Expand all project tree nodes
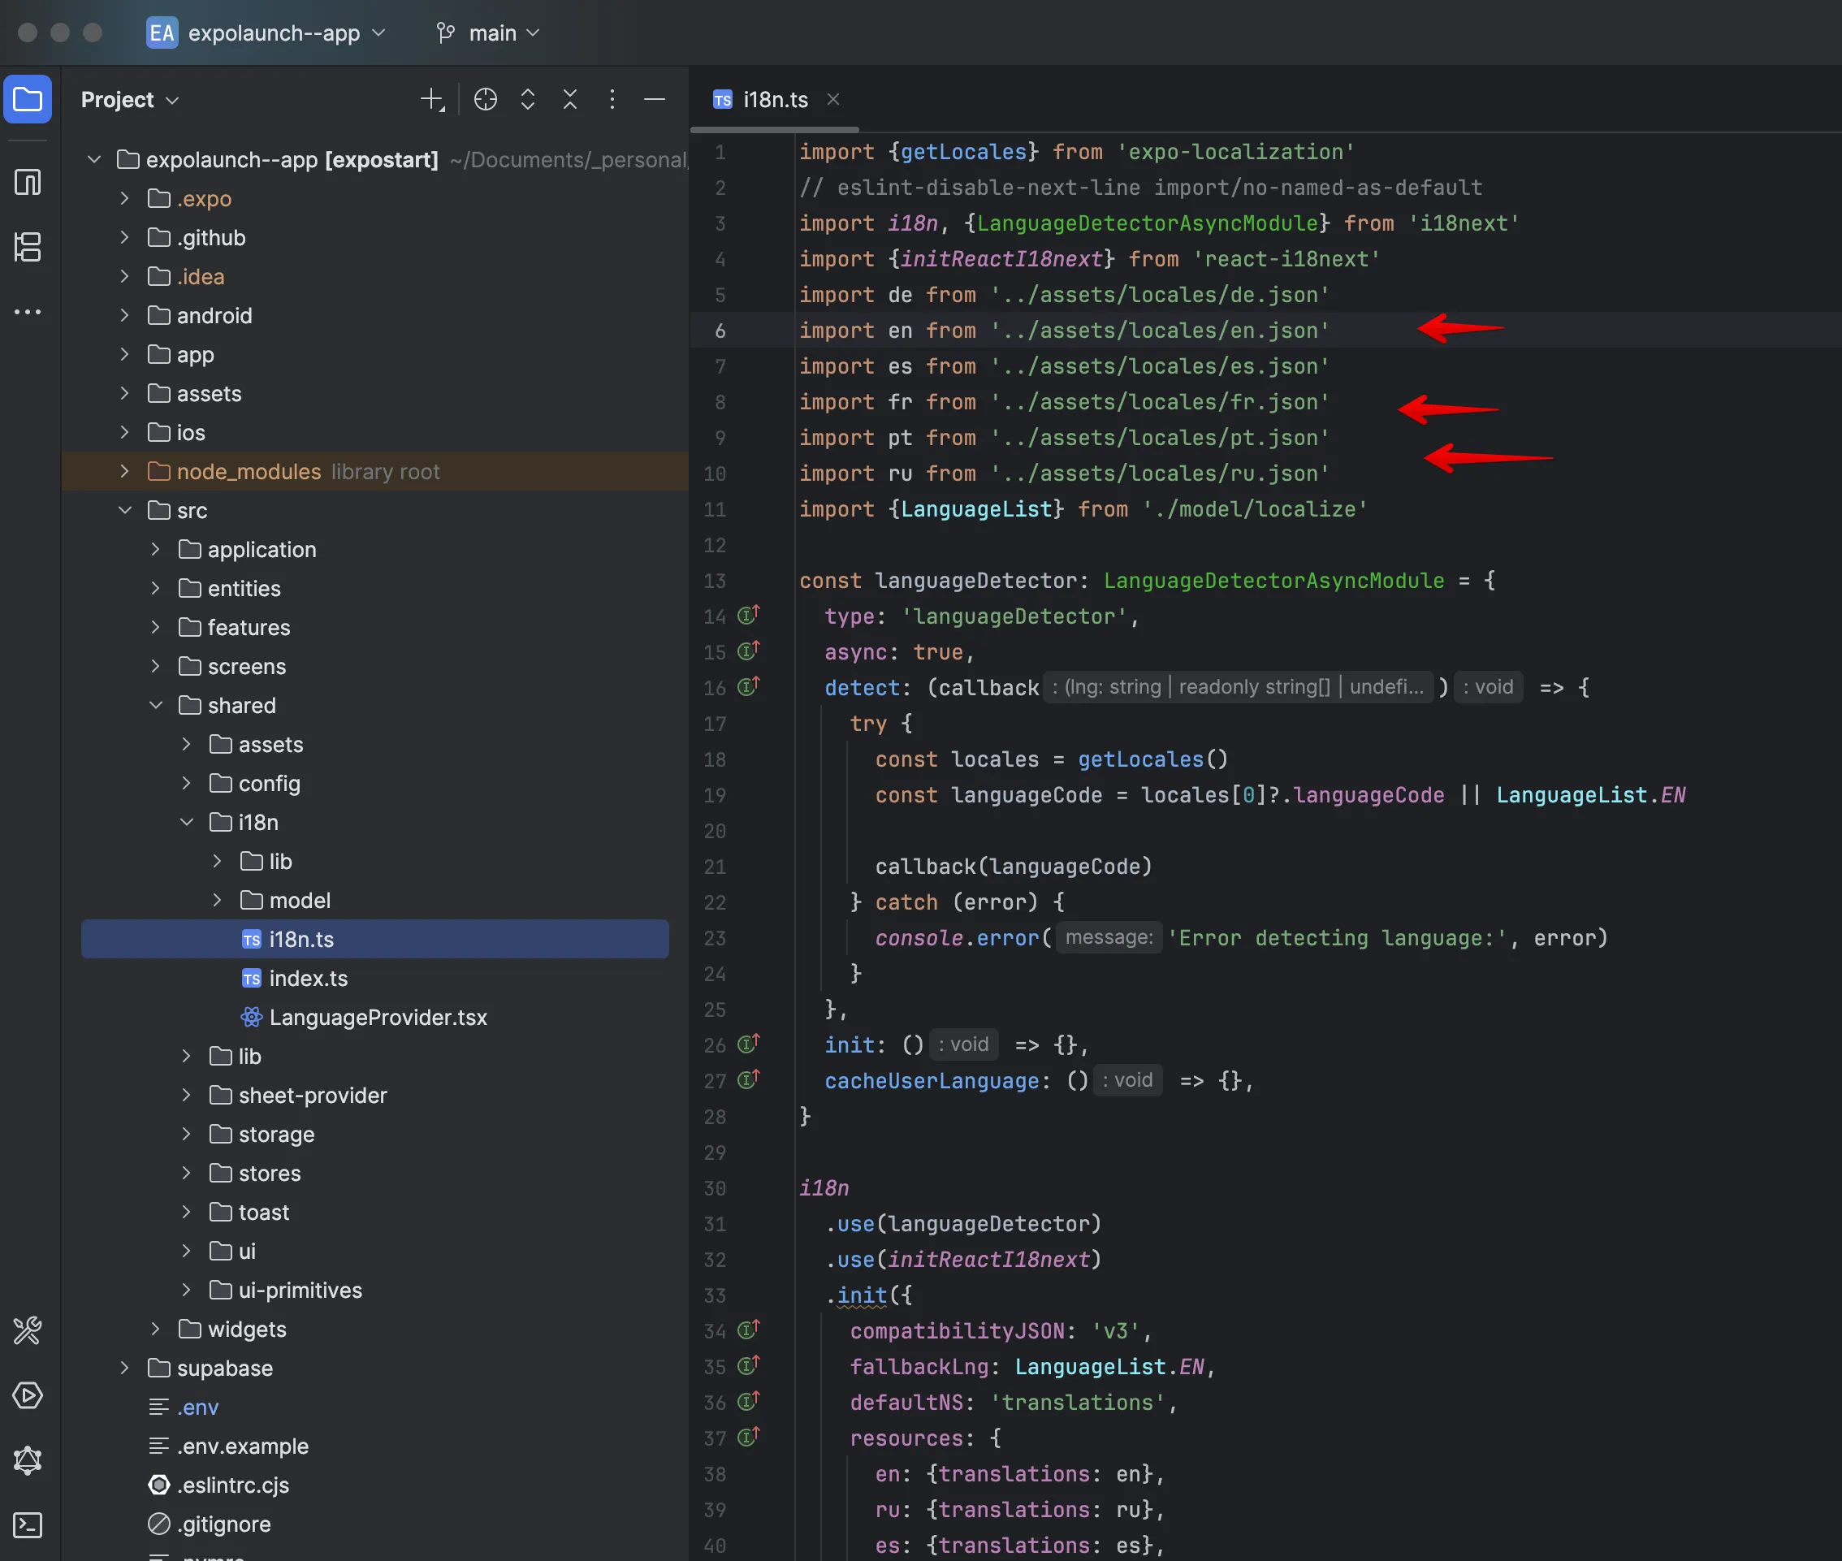Viewport: 1842px width, 1561px height. pyautogui.click(x=528, y=99)
